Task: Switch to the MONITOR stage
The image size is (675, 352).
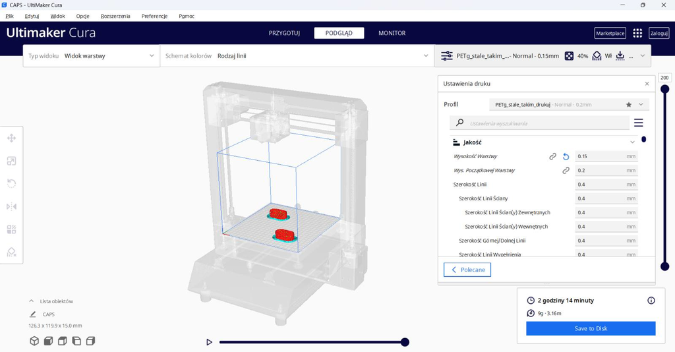Action: click(x=392, y=33)
